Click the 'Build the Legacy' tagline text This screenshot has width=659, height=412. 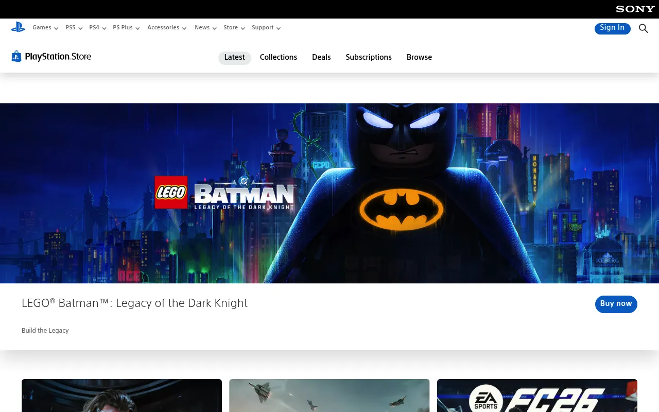pyautogui.click(x=45, y=331)
